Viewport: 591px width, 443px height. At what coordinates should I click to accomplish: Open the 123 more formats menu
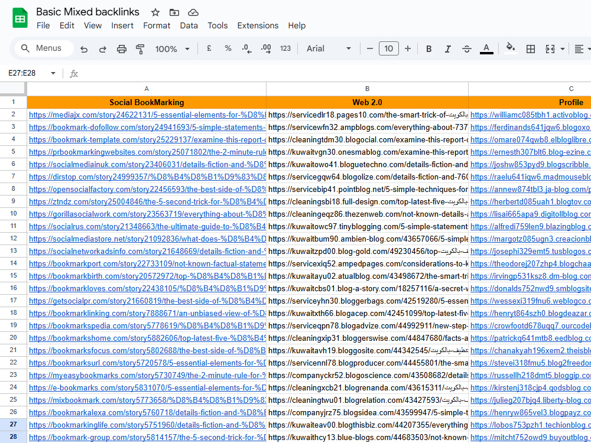point(285,48)
